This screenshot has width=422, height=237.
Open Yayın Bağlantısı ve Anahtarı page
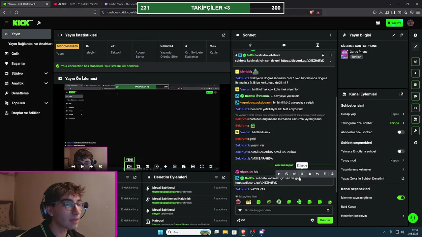(30, 44)
